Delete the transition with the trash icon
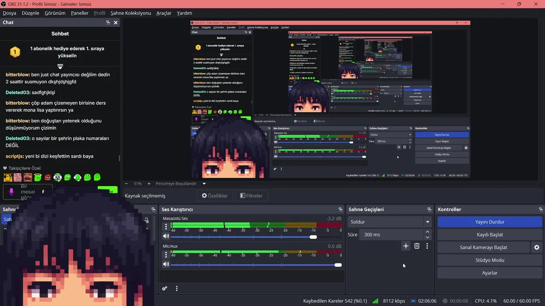The height and width of the screenshot is (306, 545). (417, 246)
